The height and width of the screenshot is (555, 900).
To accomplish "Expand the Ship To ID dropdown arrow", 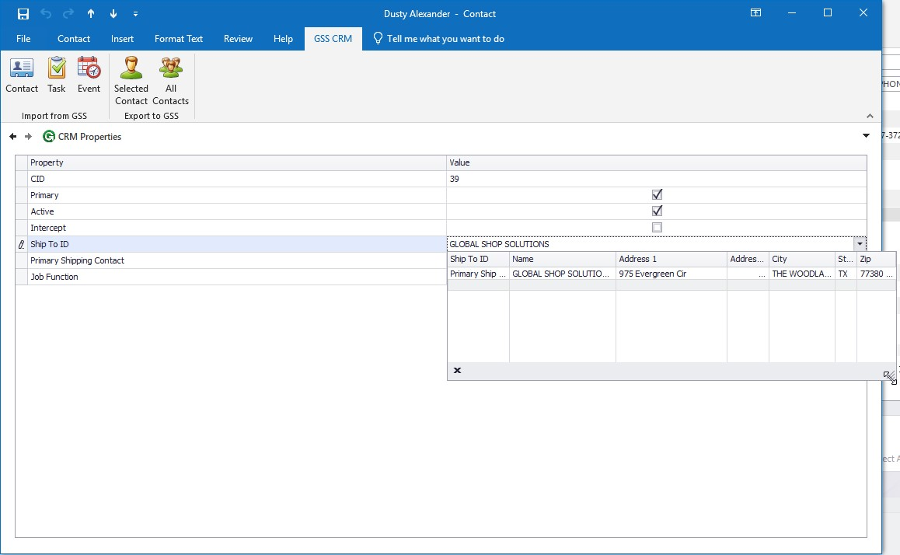I will pos(860,244).
